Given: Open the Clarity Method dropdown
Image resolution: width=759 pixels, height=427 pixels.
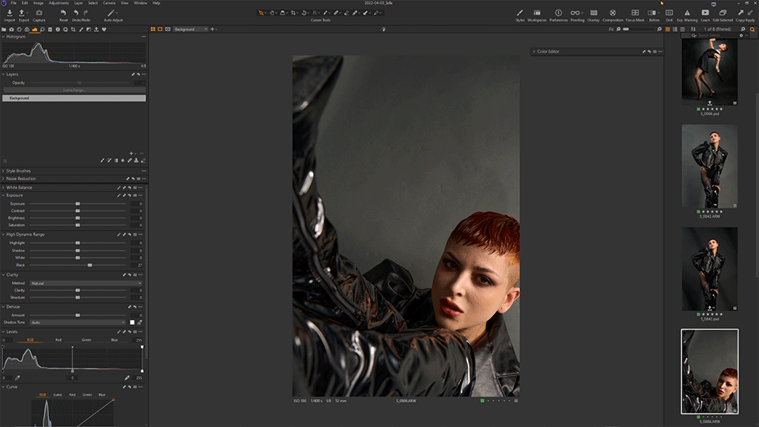Looking at the screenshot, I should pyautogui.click(x=85, y=283).
